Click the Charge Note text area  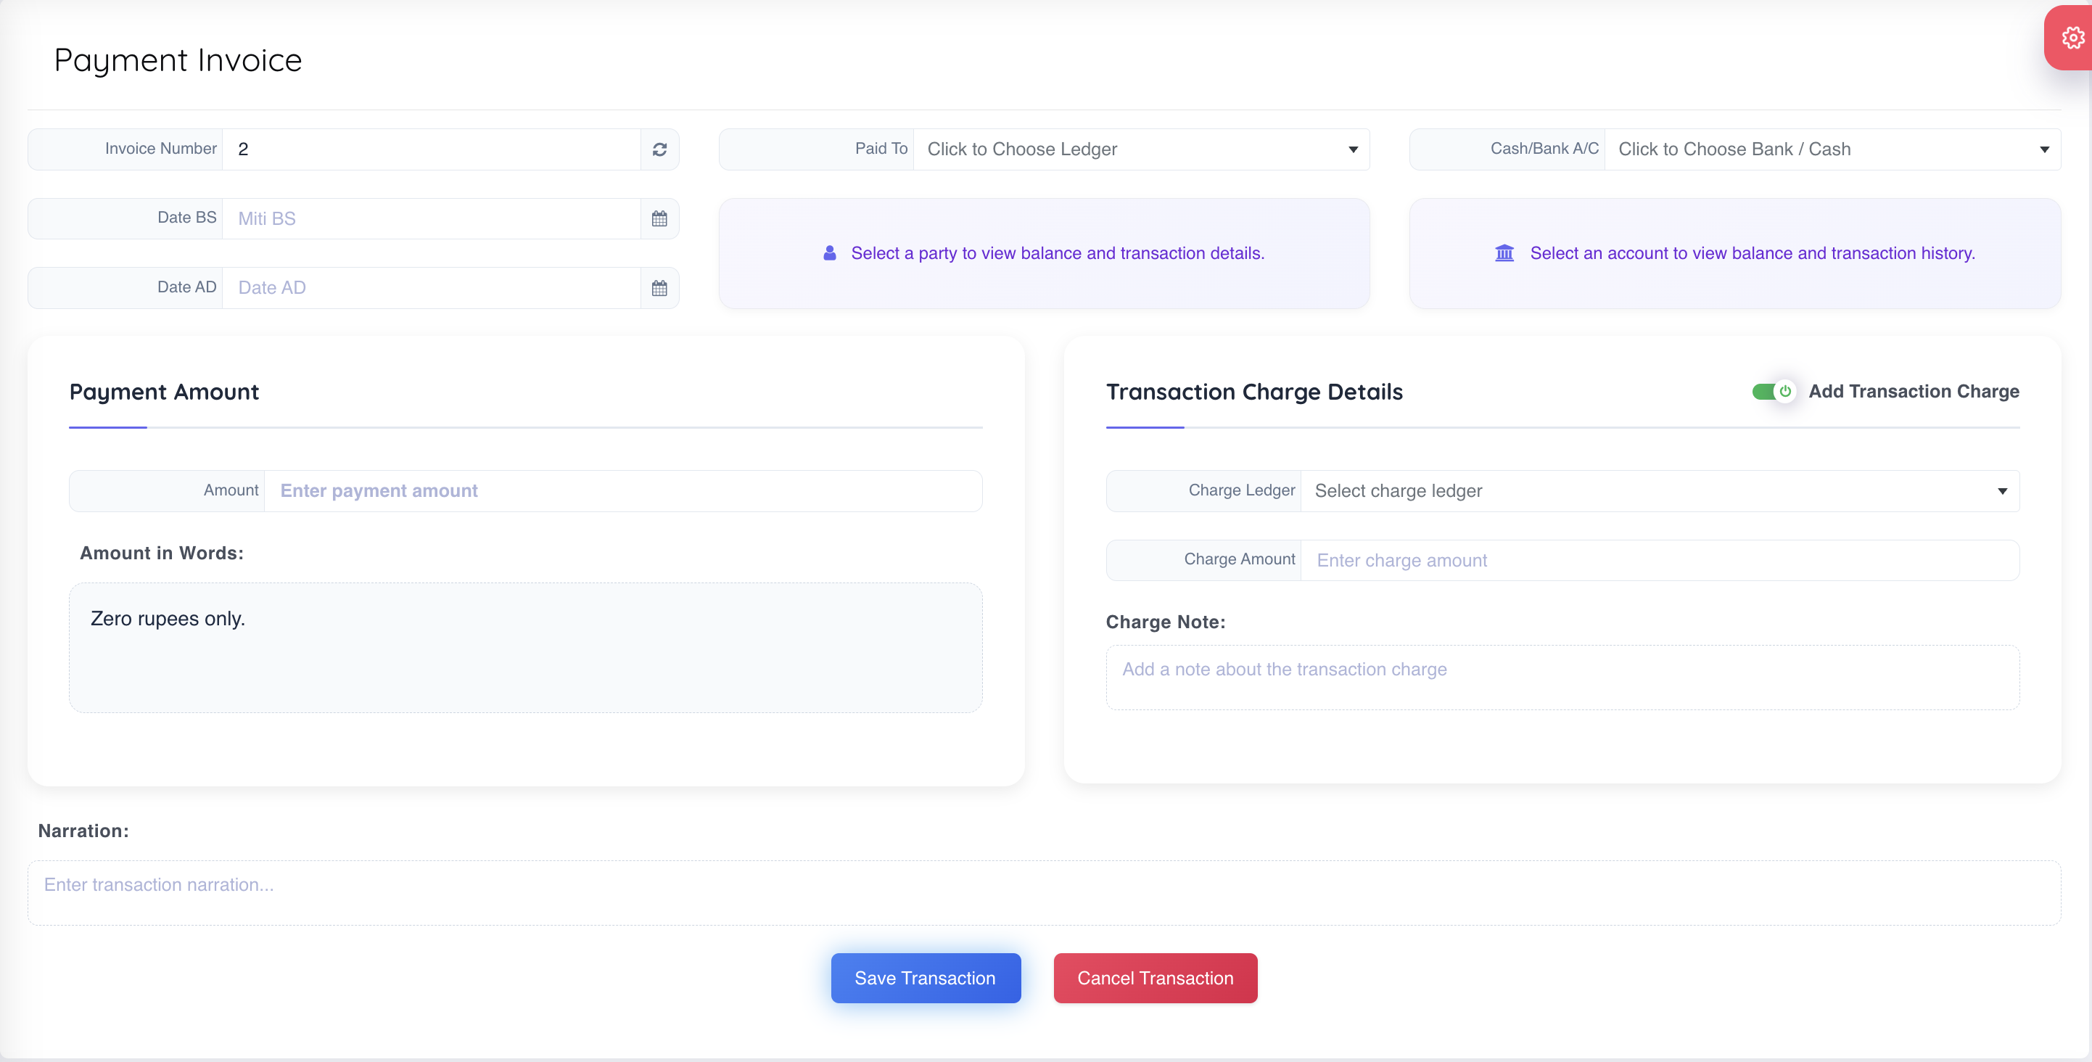[x=1562, y=677]
